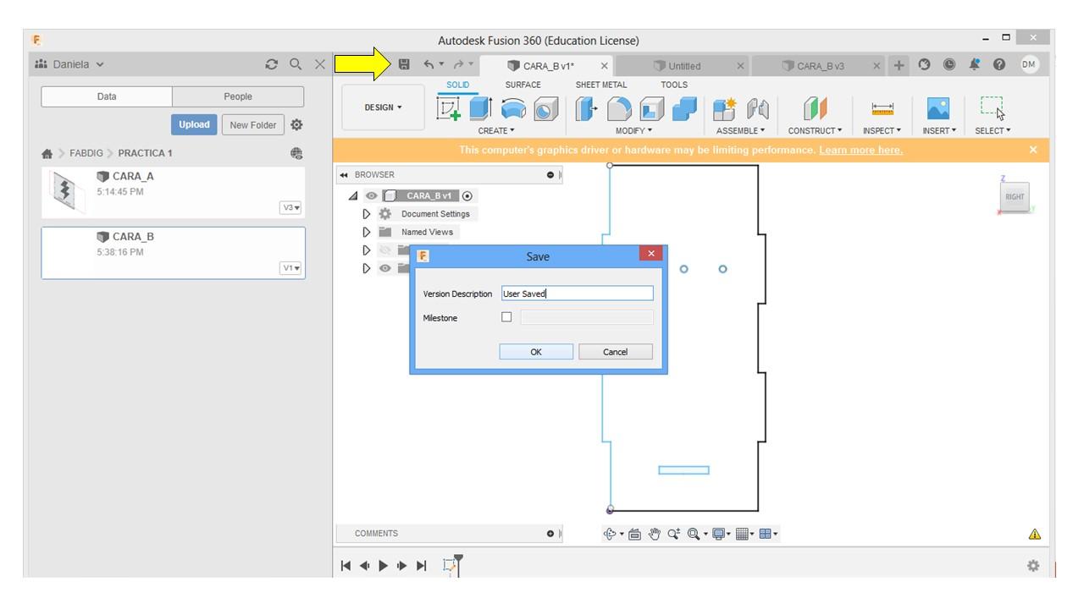1084x609 pixels.
Task: Switch to the SURFACE tab
Action: pos(523,85)
